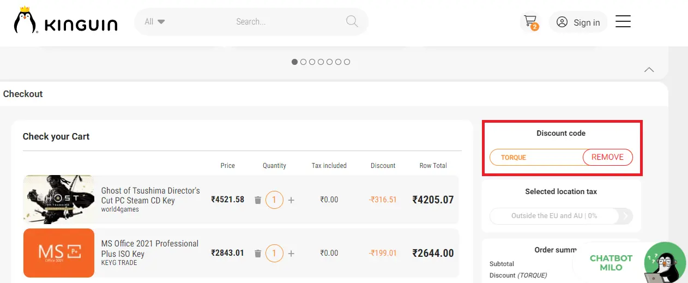The width and height of the screenshot is (688, 283).
Task: Open the Chatbot Milo bubble
Action: point(611,263)
